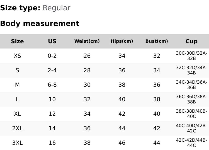Select the Waist(cm) column header
This screenshot has height=150, width=209.
click(87, 41)
